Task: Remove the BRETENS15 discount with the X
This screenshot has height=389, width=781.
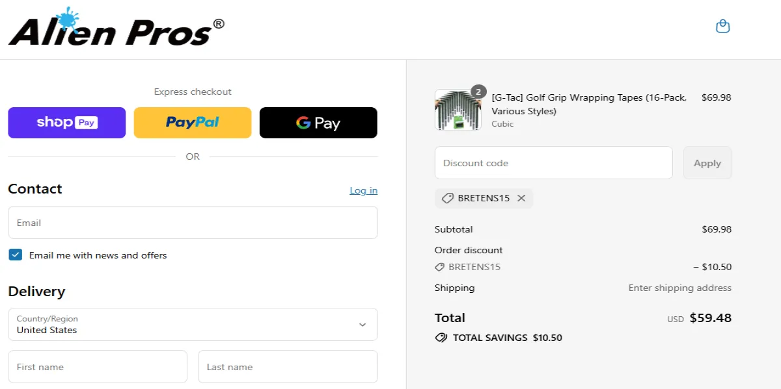Action: coord(521,198)
